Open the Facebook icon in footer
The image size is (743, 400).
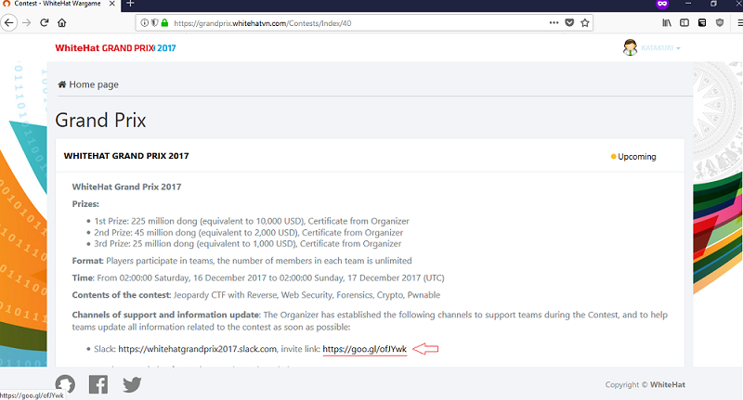click(98, 383)
